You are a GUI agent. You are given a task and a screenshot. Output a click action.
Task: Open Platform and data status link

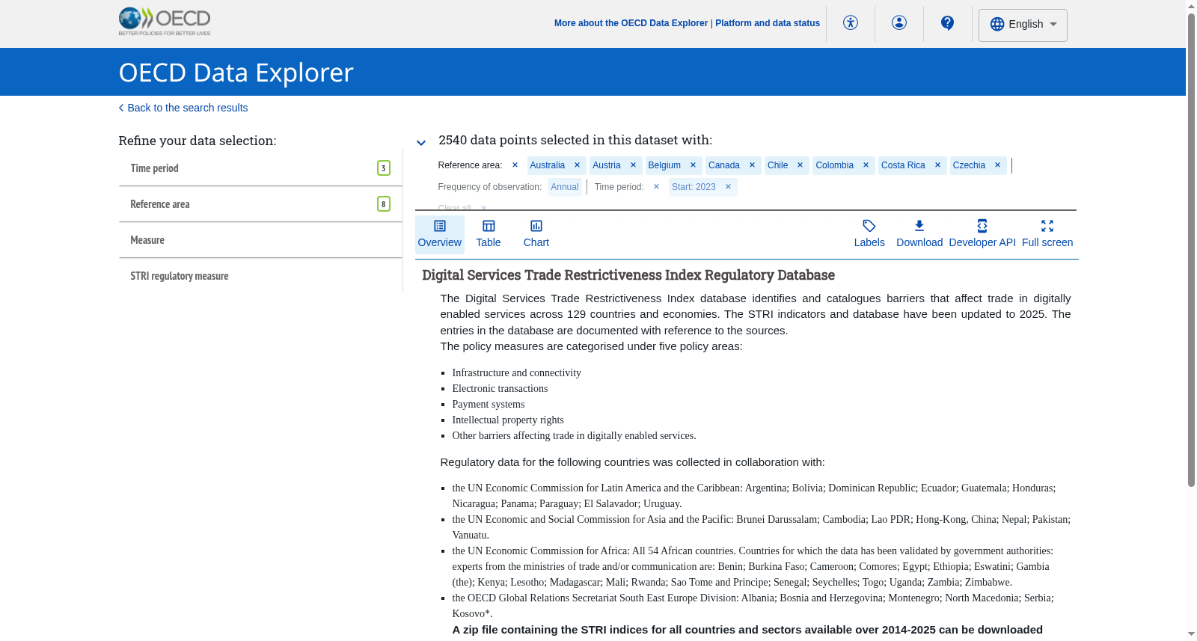click(768, 23)
